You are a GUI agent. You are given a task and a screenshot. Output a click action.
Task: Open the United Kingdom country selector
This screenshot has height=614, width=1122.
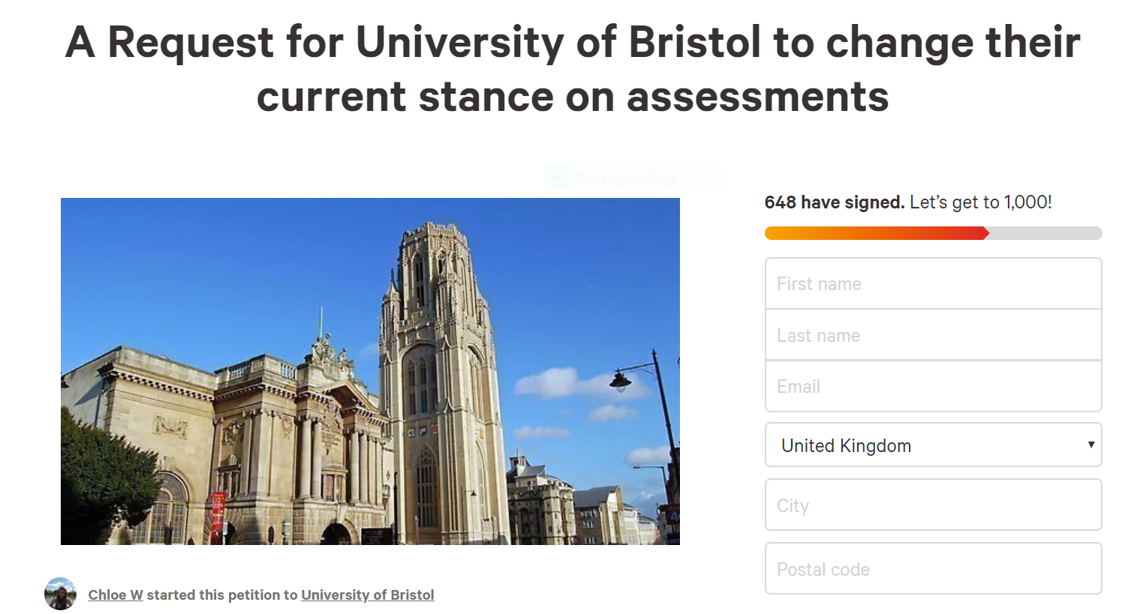932,445
